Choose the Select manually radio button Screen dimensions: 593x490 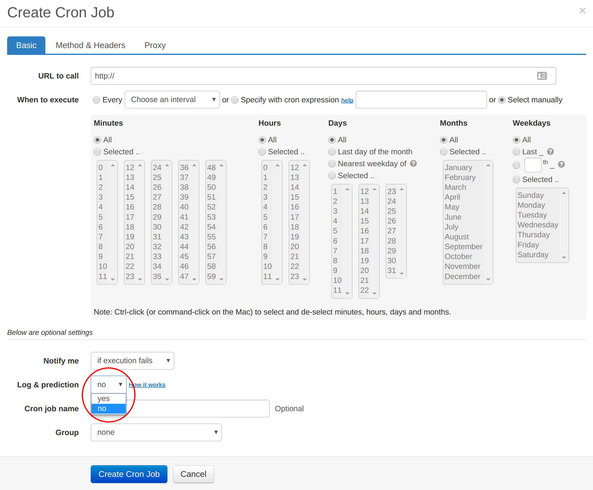[x=502, y=100]
